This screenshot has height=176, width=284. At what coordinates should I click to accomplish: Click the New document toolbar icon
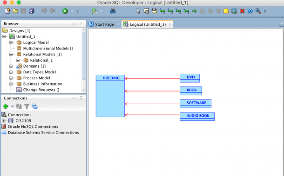(x=7, y=11)
